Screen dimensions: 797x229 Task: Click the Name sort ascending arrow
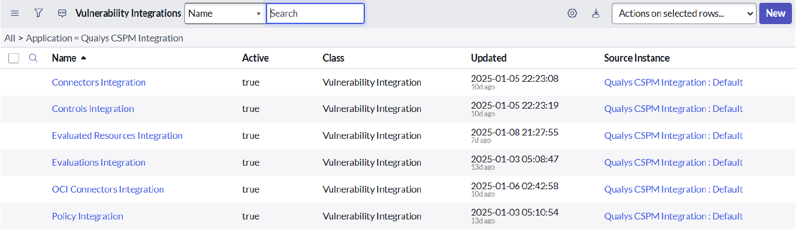(84, 58)
